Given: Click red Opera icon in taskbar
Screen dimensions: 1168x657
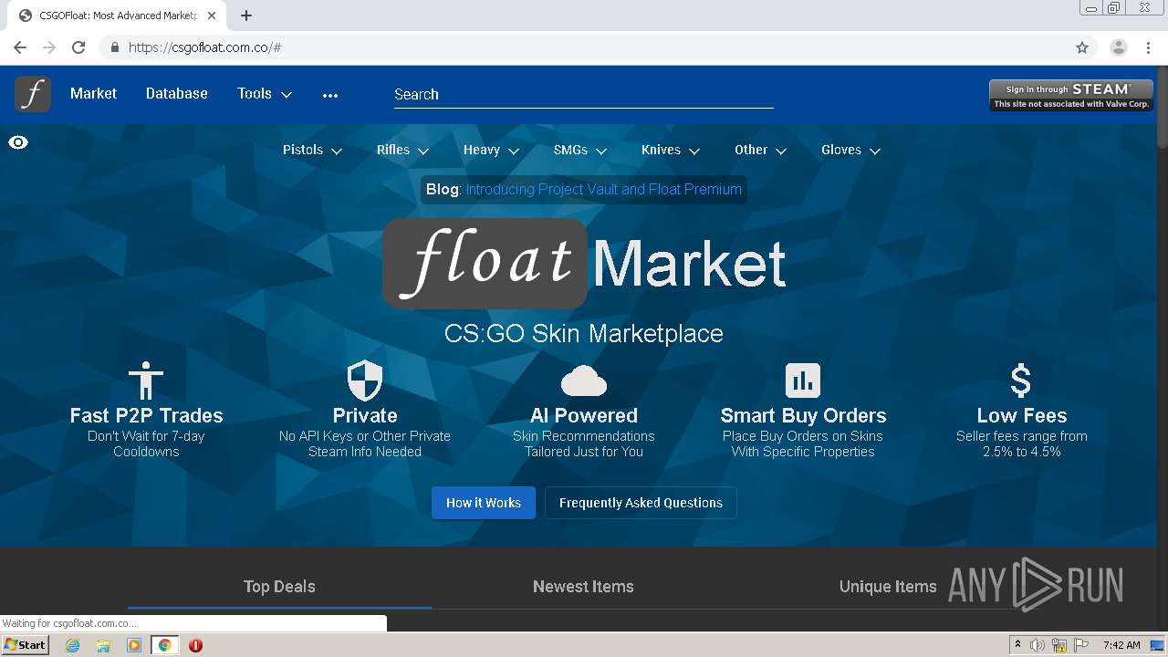Looking at the screenshot, I should click(195, 645).
